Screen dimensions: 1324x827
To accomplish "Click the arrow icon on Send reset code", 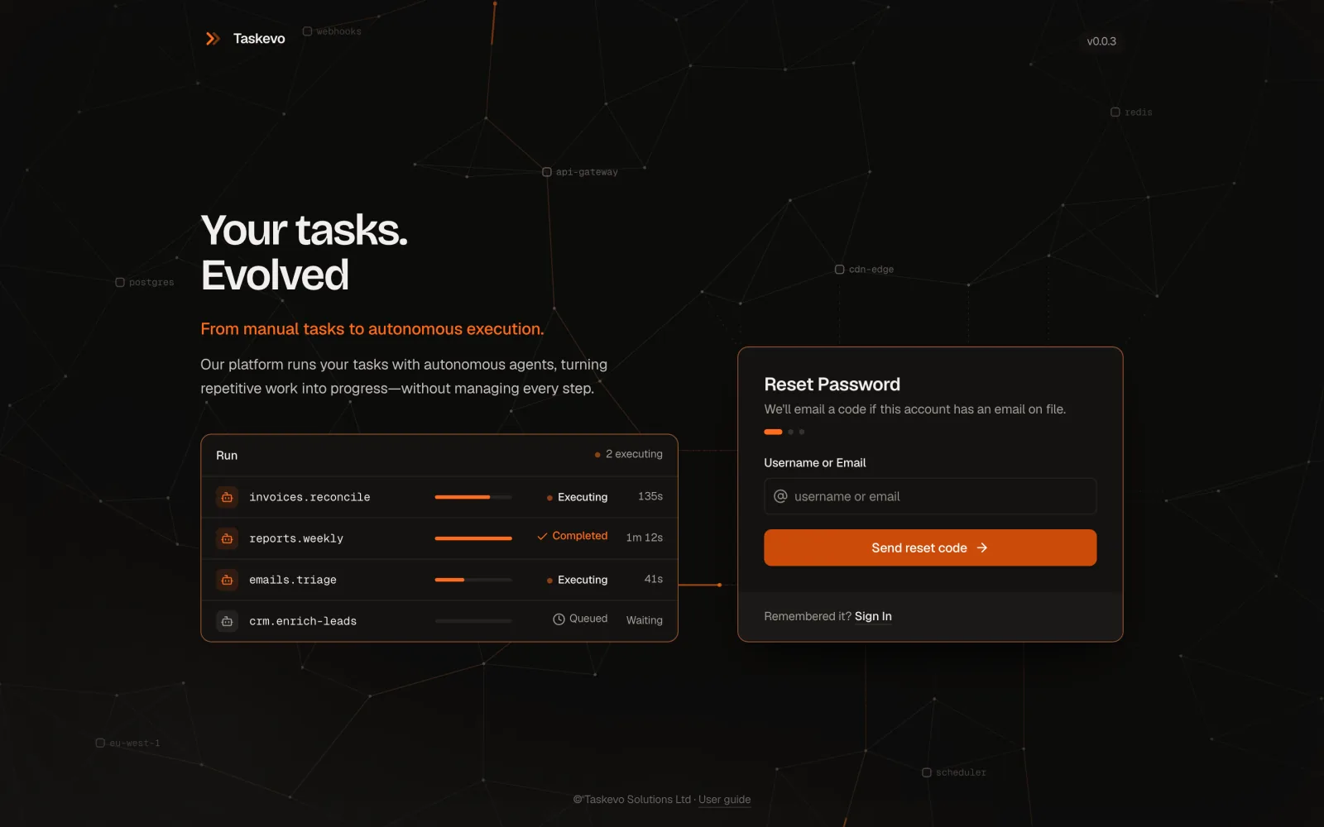I will point(982,547).
